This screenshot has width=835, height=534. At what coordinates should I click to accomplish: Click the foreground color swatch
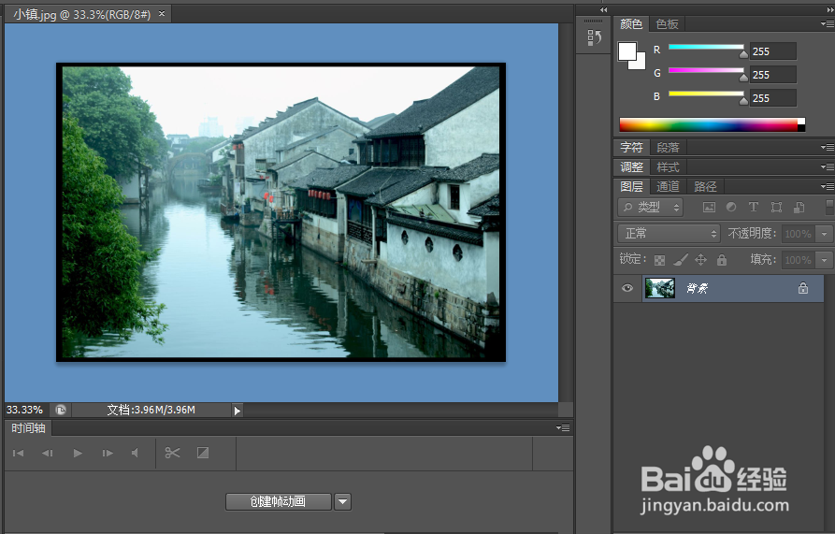(626, 51)
